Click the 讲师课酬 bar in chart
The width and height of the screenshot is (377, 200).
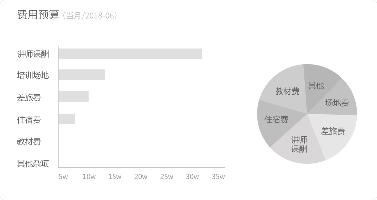[130, 54]
